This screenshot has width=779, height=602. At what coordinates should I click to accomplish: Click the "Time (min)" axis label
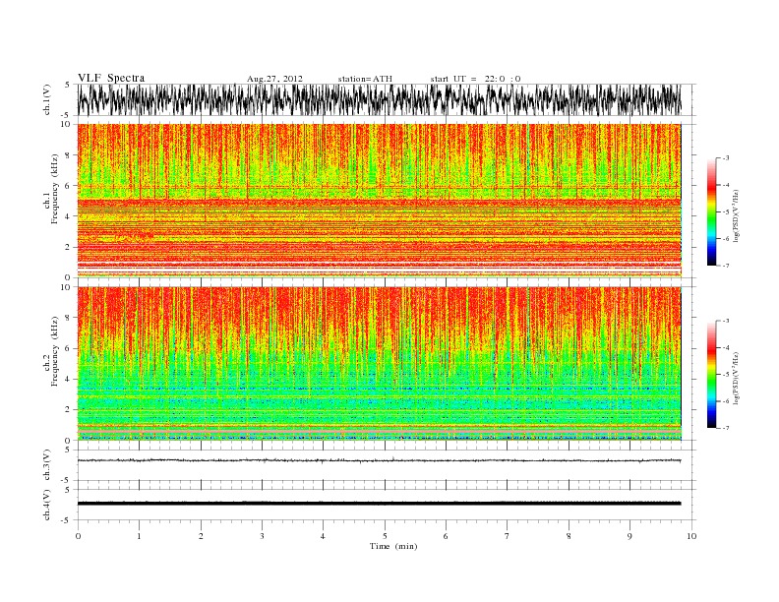(393, 546)
